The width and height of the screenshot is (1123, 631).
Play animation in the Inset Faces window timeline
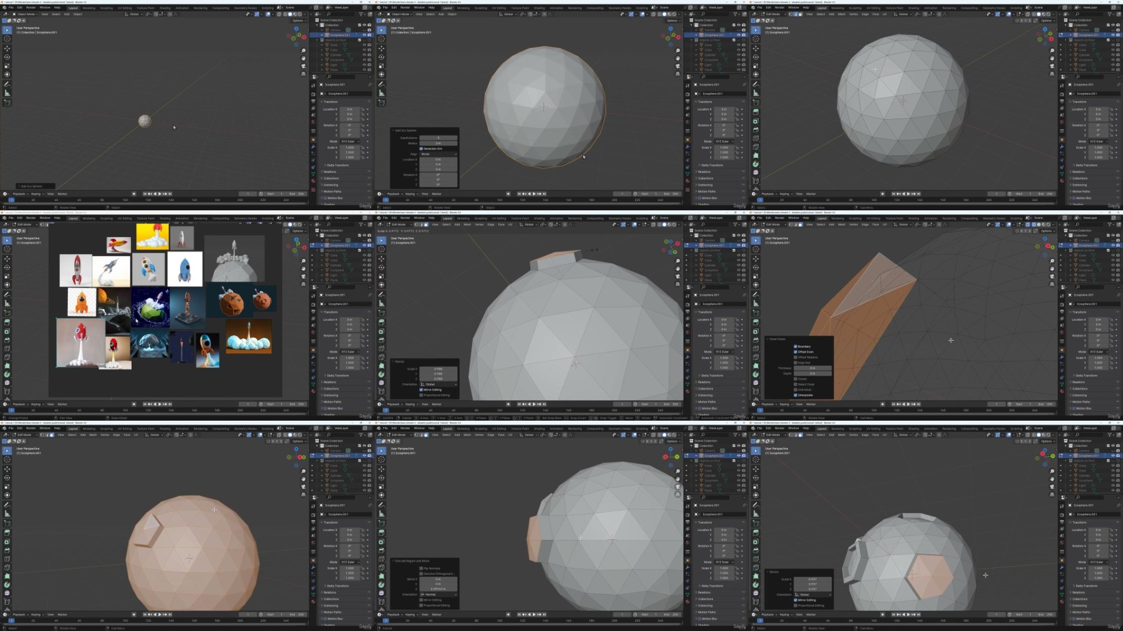(x=908, y=404)
